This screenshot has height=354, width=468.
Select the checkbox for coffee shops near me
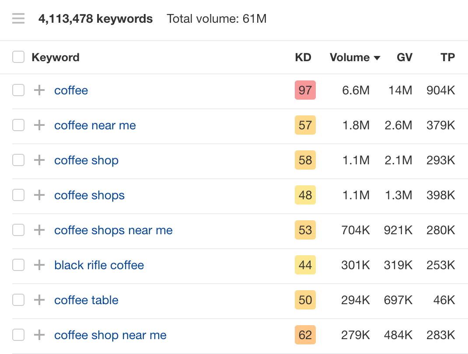click(x=18, y=230)
